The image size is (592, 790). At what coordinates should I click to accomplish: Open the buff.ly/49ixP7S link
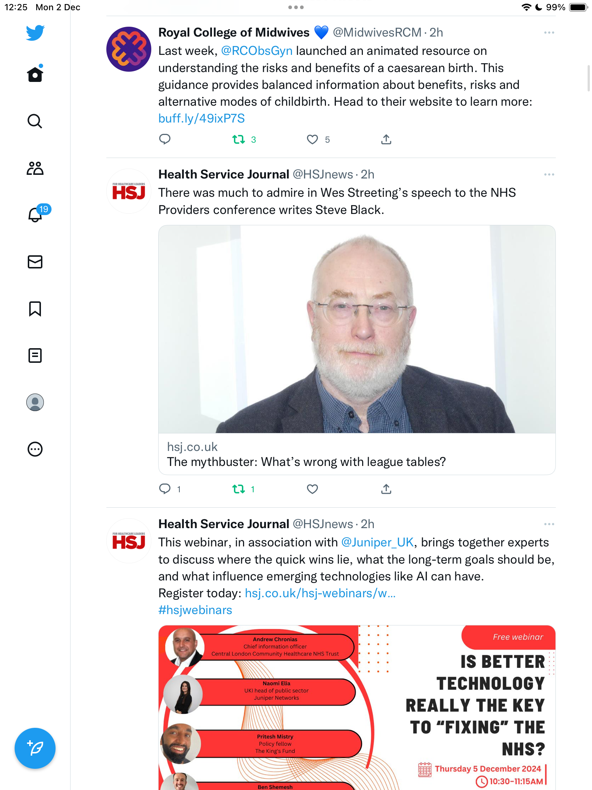(201, 118)
